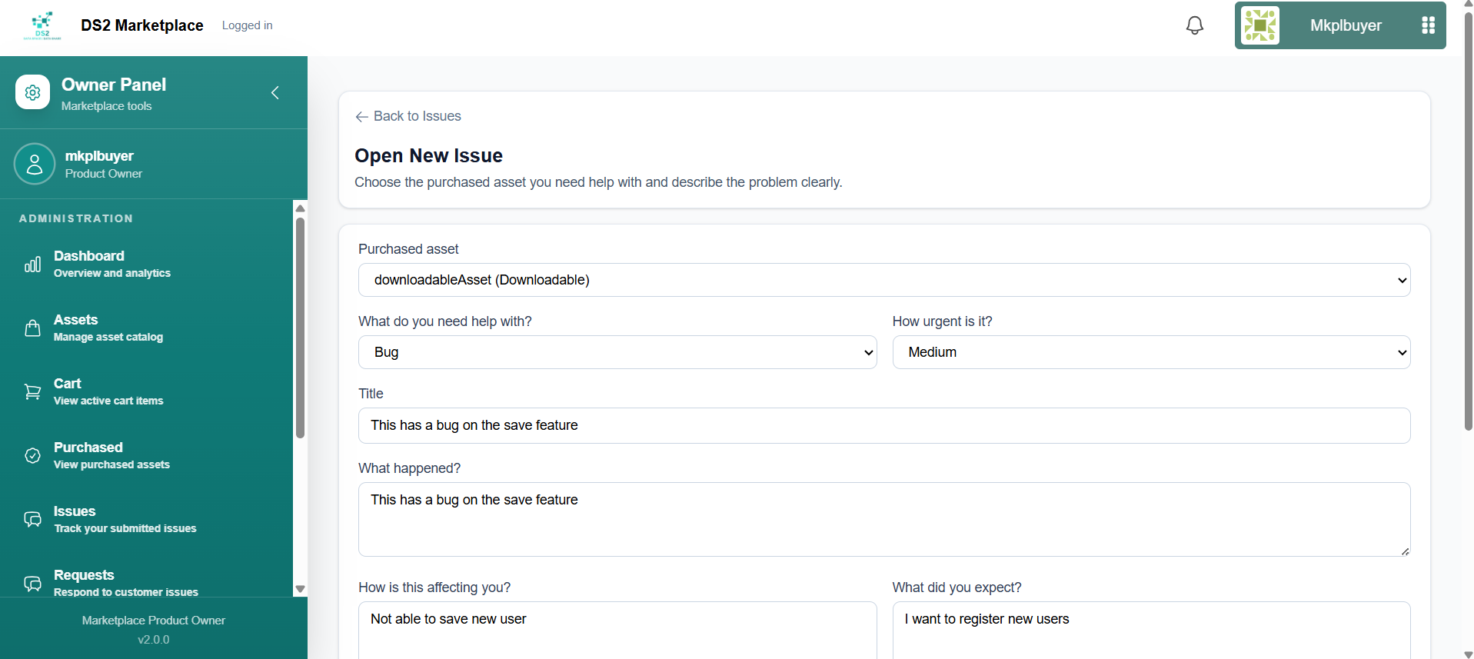Click the Title input field
This screenshot has height=659, width=1474.
click(x=884, y=425)
